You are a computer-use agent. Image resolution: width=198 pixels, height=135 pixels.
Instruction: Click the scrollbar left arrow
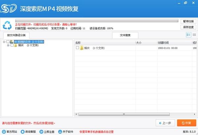[x=76, y=114]
